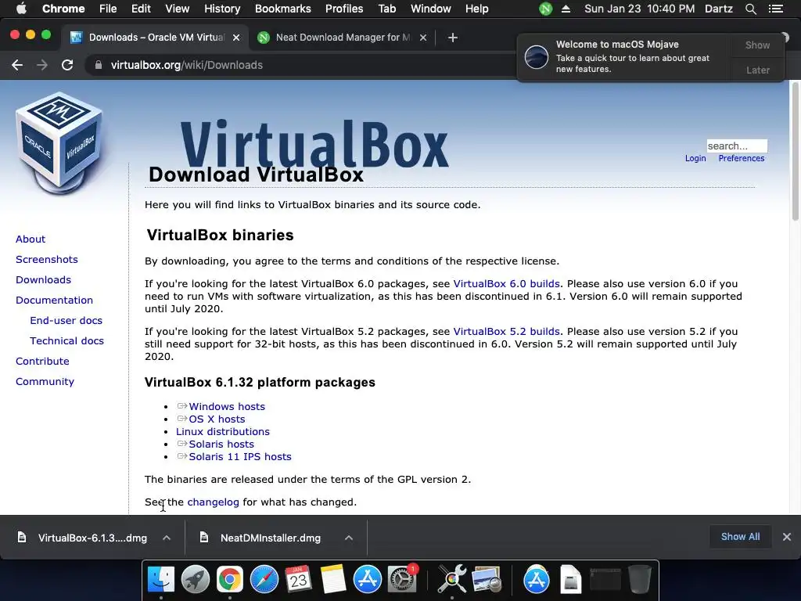Open Launchpad rocket icon in Dock
The image size is (801, 601).
click(x=196, y=579)
